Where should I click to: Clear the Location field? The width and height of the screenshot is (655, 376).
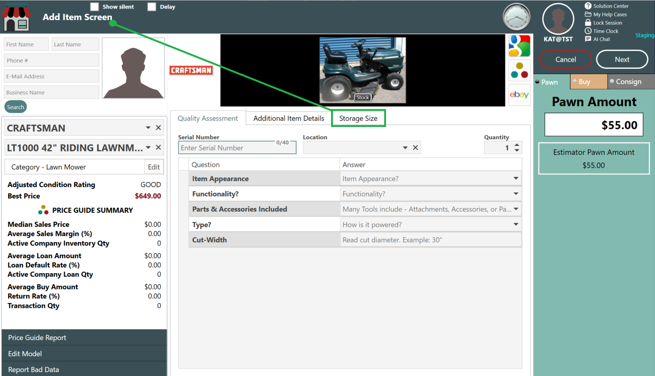coord(415,147)
